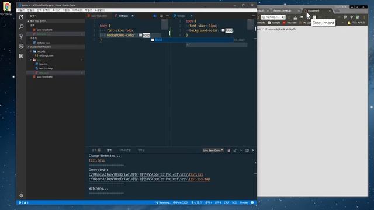
Task: Open the YouTube bookmark in Chrome
Action: click(x=290, y=23)
